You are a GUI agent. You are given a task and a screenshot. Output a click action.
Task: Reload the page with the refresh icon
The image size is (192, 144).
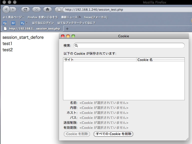(x=25, y=9)
